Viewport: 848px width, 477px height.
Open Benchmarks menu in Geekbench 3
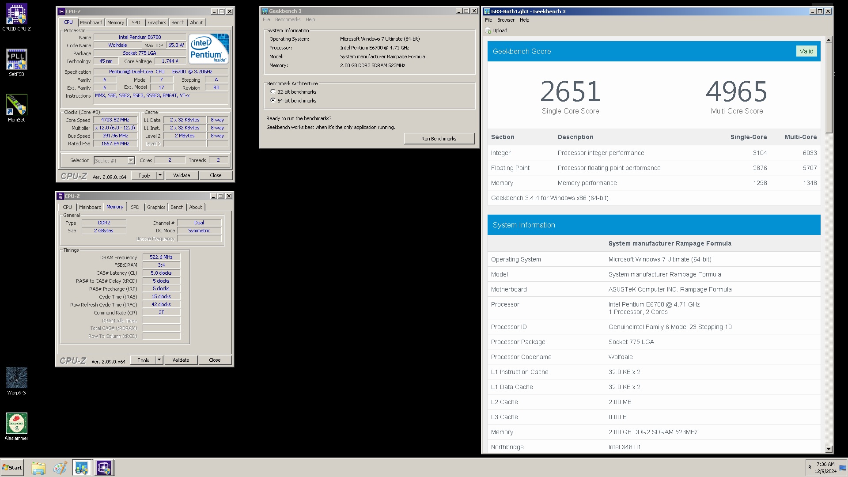288,19
